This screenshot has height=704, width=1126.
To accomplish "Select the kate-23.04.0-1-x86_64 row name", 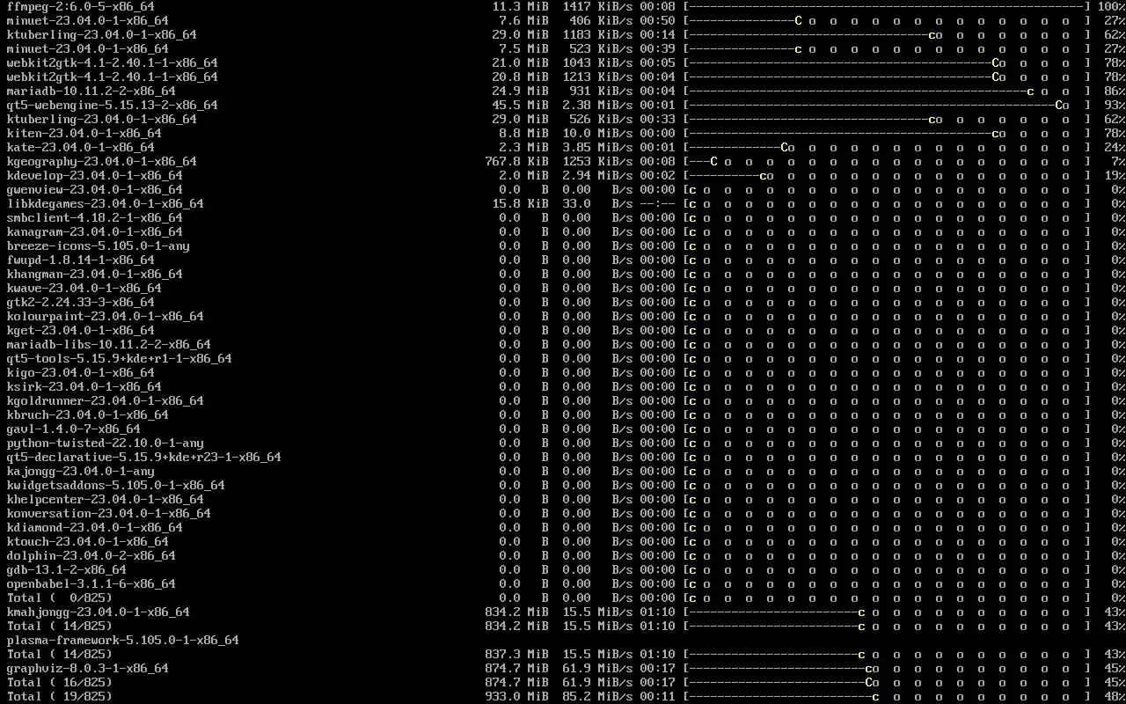I will point(80,147).
